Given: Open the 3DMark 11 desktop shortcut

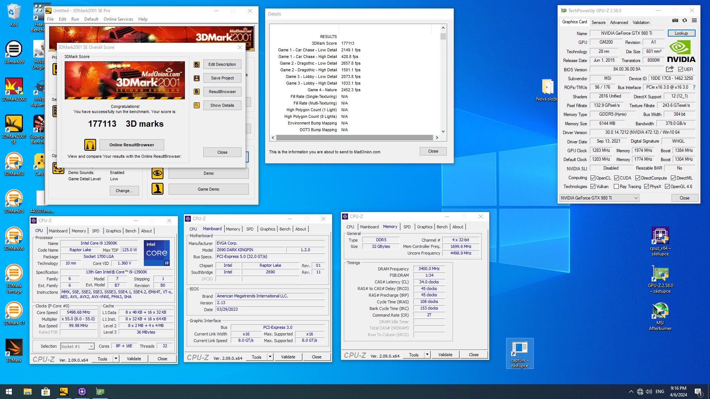Looking at the screenshot, I should pos(14,314).
